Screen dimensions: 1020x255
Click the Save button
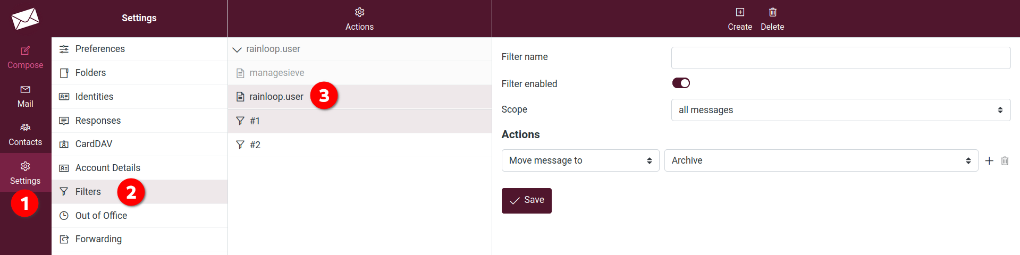coord(526,200)
